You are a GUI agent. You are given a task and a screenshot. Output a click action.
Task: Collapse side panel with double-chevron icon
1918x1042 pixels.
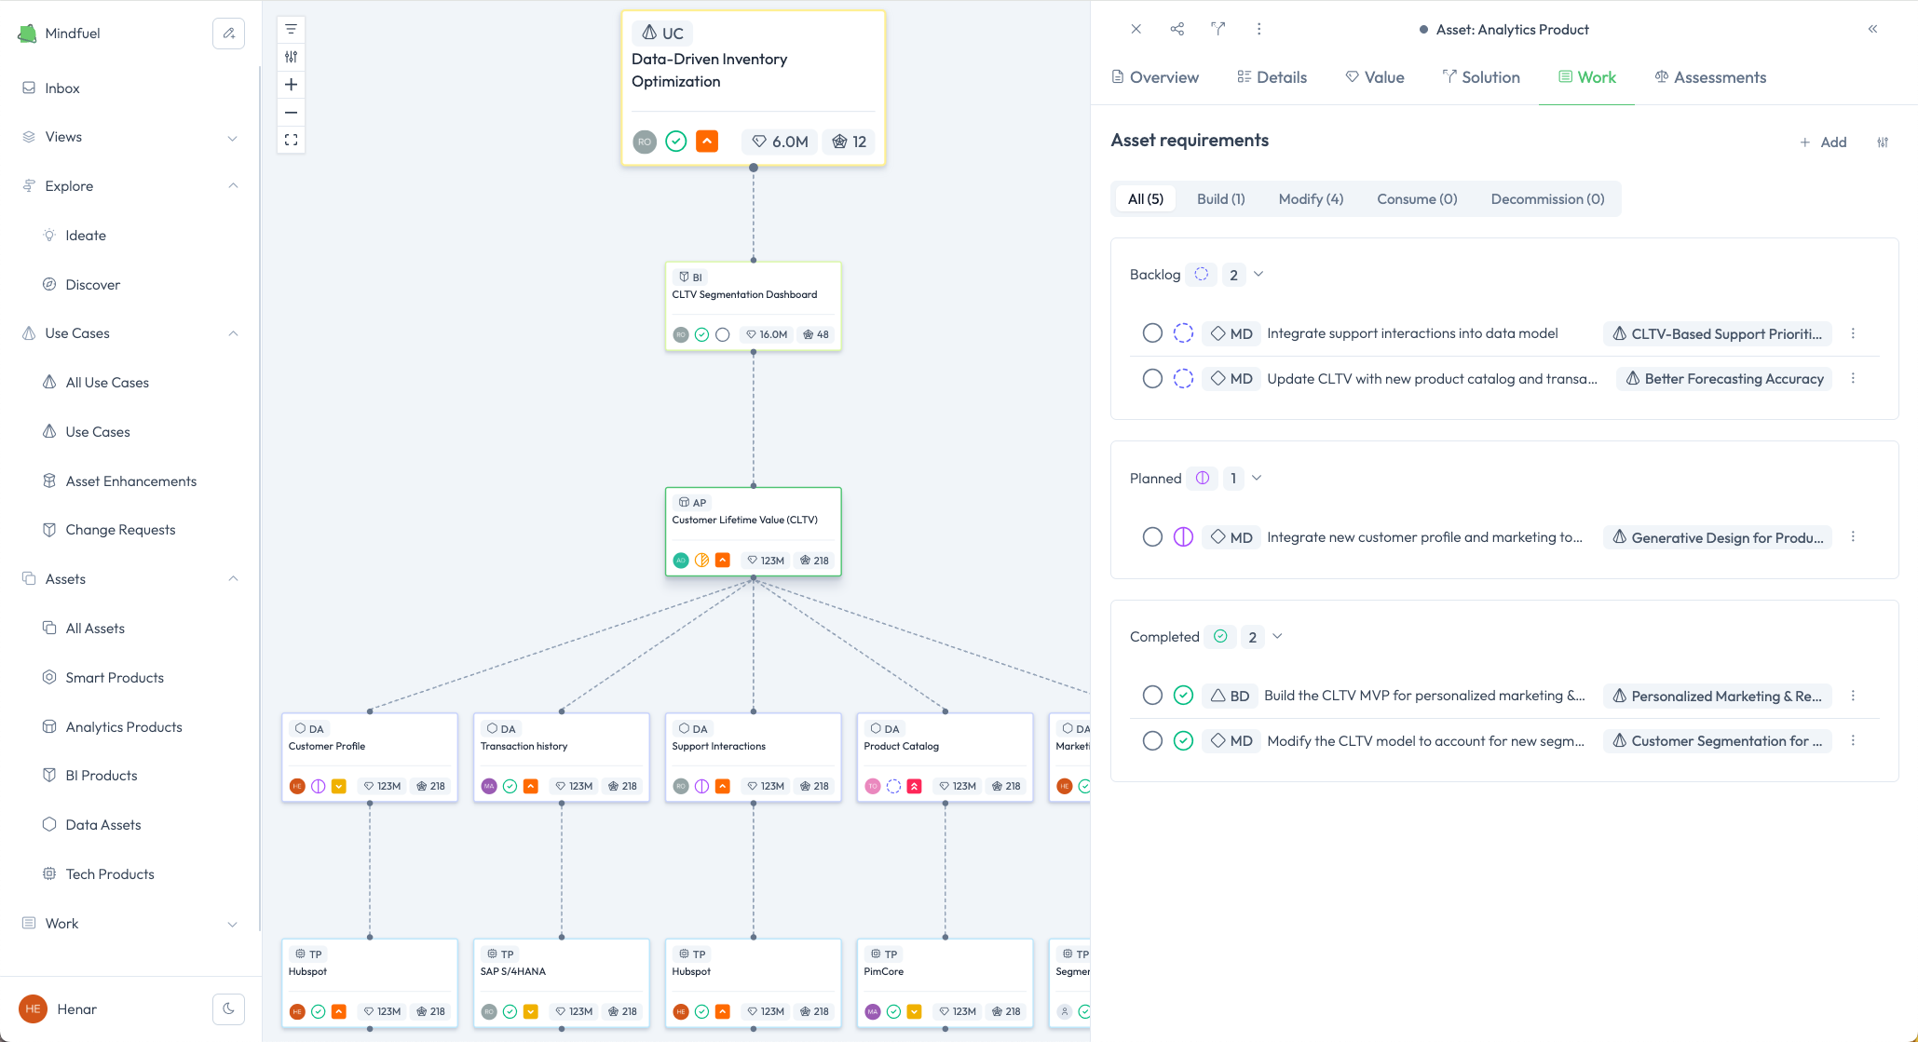(1872, 29)
